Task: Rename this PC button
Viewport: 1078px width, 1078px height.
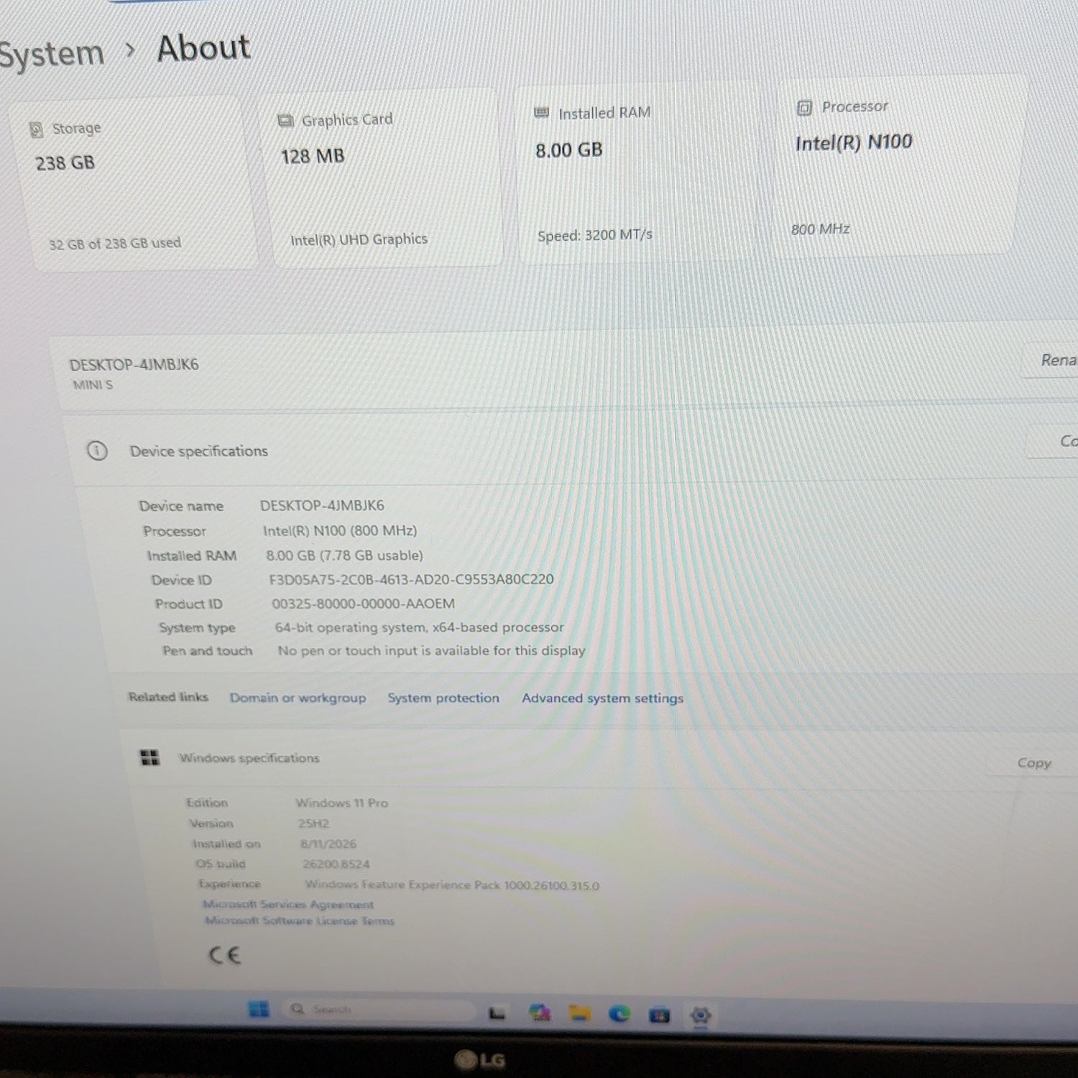Action: tap(1051, 360)
